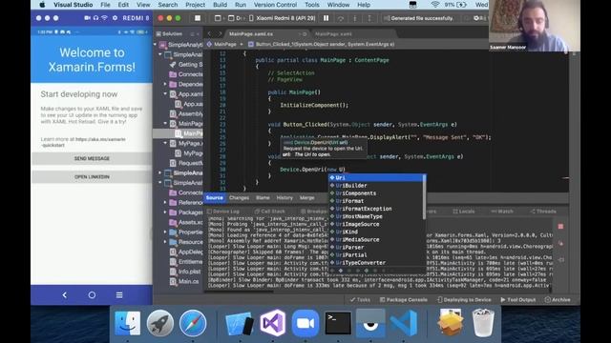611x343 pixels.
Task: Select UriPartial in the autocomplete list
Action: (376, 255)
